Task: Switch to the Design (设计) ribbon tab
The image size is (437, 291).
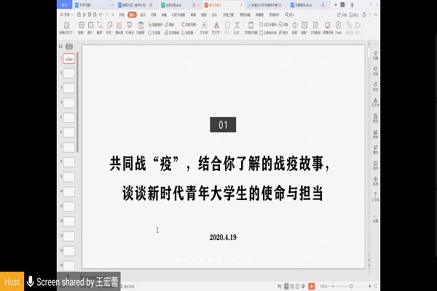Action: pyautogui.click(x=143, y=13)
